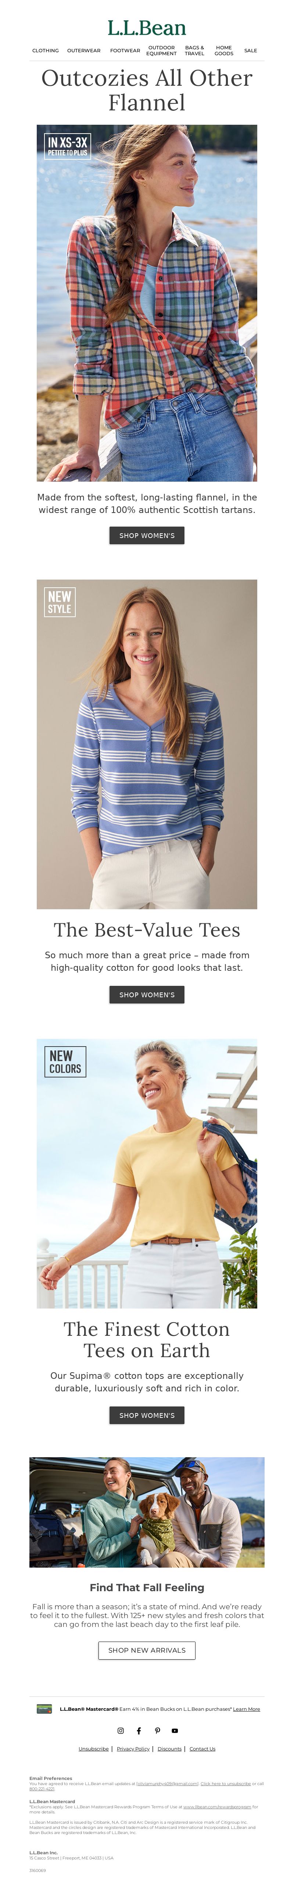Click the Shop New Arrivals button
The image size is (294, 1883).
point(147,1650)
